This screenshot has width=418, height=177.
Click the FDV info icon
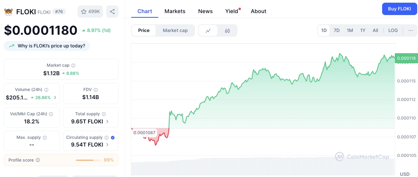(x=96, y=90)
